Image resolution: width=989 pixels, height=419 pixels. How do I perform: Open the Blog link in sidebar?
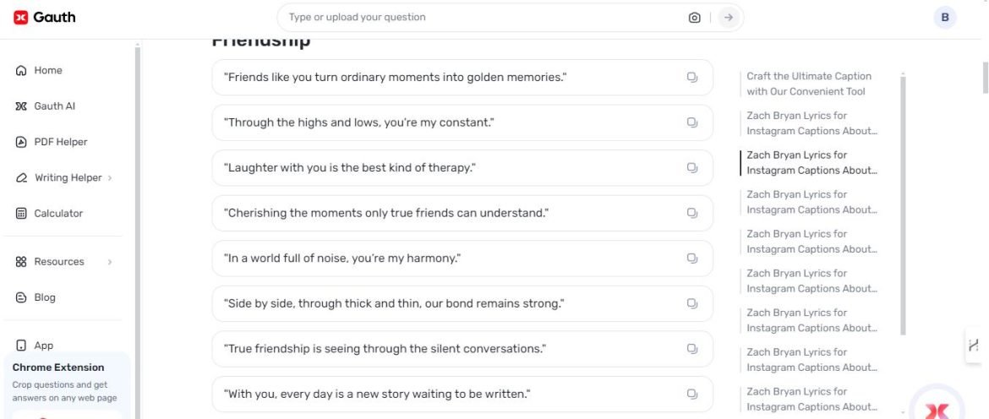pyautogui.click(x=45, y=297)
